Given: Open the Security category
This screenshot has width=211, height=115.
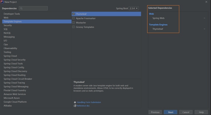Looking at the screenshot, I should [37, 25].
